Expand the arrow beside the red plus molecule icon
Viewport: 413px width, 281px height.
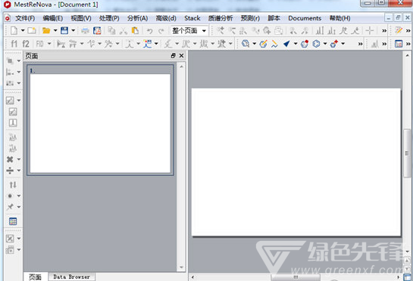pos(343,44)
